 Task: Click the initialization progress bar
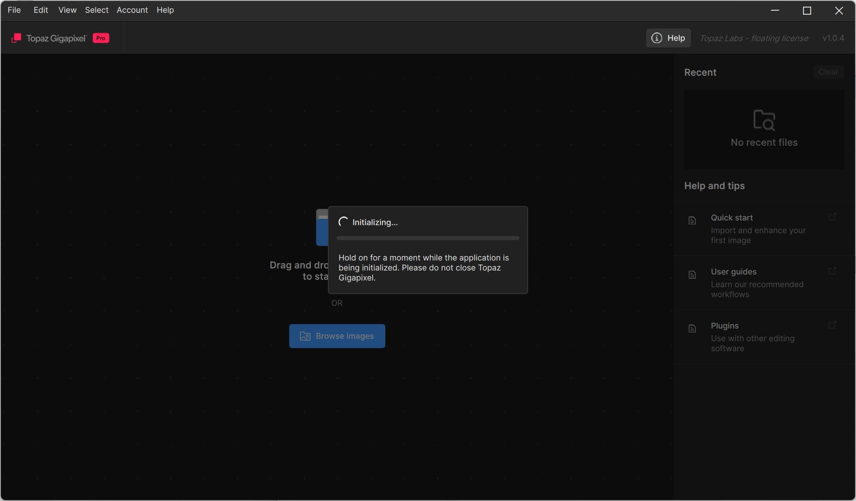(x=428, y=238)
